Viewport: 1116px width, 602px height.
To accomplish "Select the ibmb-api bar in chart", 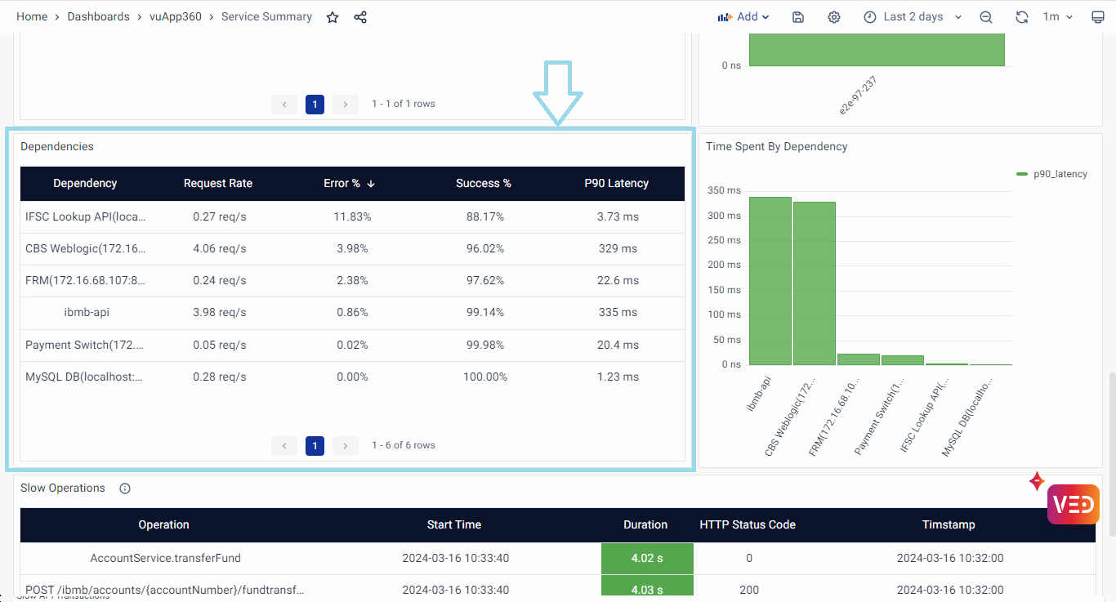I will click(770, 281).
